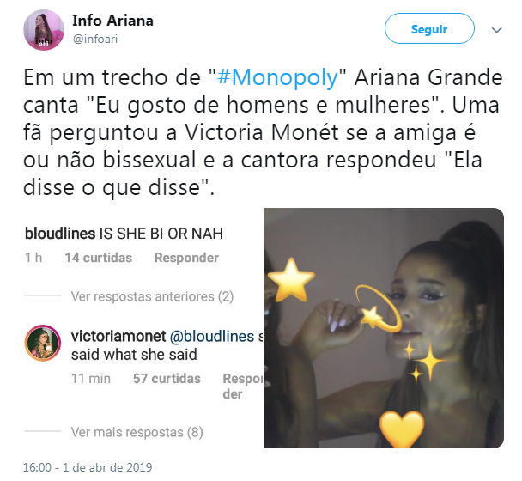The height and width of the screenshot is (481, 522).
Task: View the 14 curtidas likes count
Action: pos(98,258)
